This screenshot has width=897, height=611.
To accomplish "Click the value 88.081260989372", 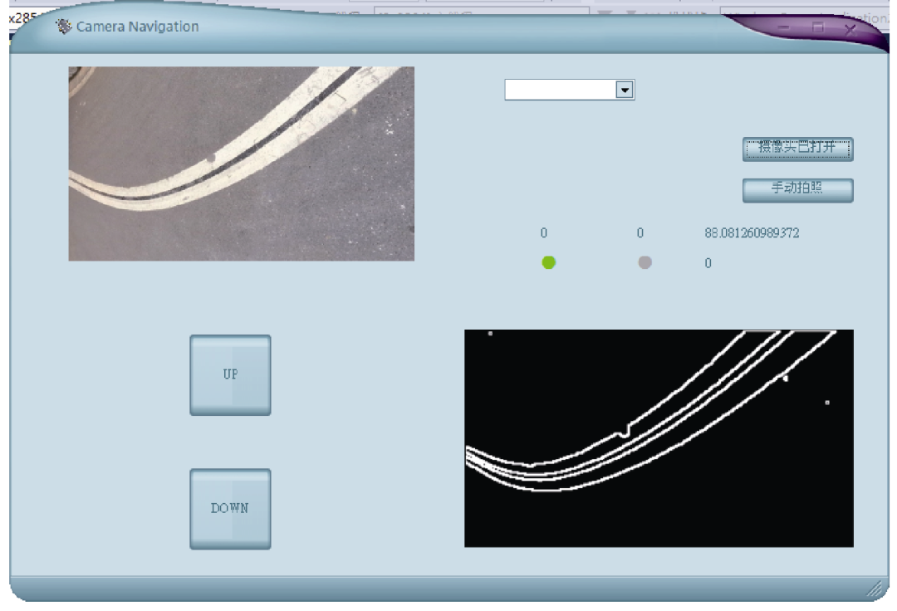I will click(x=752, y=232).
